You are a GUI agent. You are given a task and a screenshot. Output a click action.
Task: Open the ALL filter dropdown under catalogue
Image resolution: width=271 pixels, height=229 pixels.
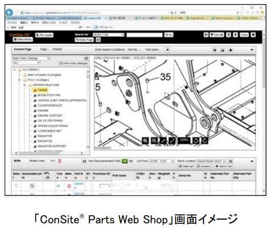26,63
